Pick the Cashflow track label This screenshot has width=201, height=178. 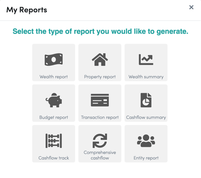point(54,158)
